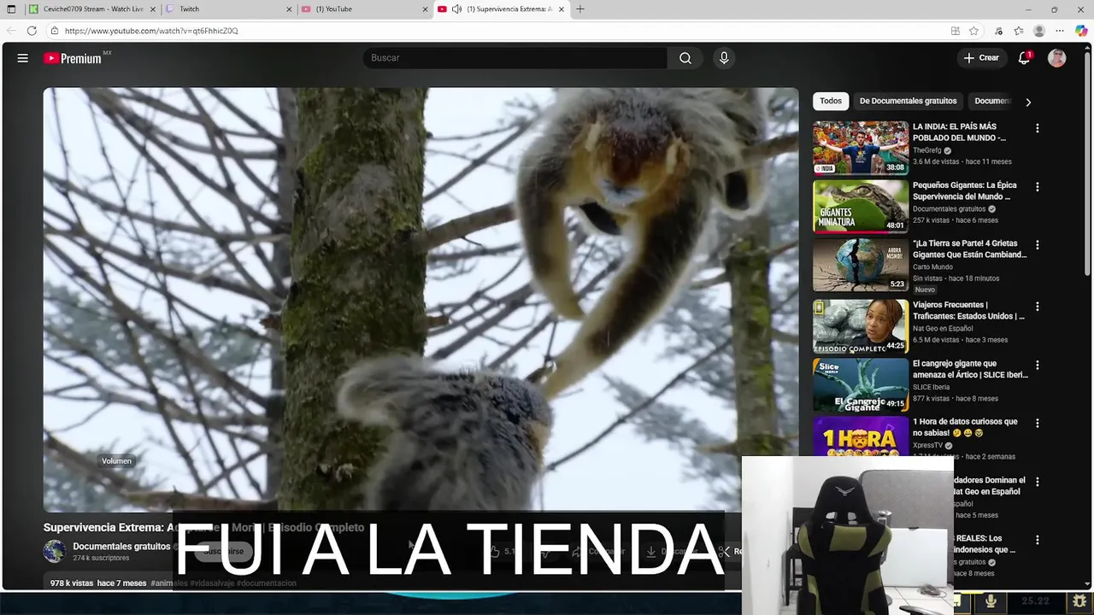The height and width of the screenshot is (615, 1094).
Task: Close the (1) YouTube tab
Action: pyautogui.click(x=425, y=9)
